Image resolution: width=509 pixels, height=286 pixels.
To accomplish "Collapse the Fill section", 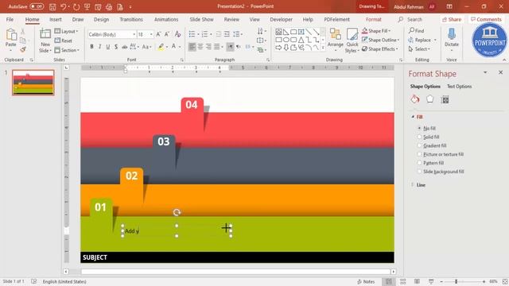I will (413, 117).
